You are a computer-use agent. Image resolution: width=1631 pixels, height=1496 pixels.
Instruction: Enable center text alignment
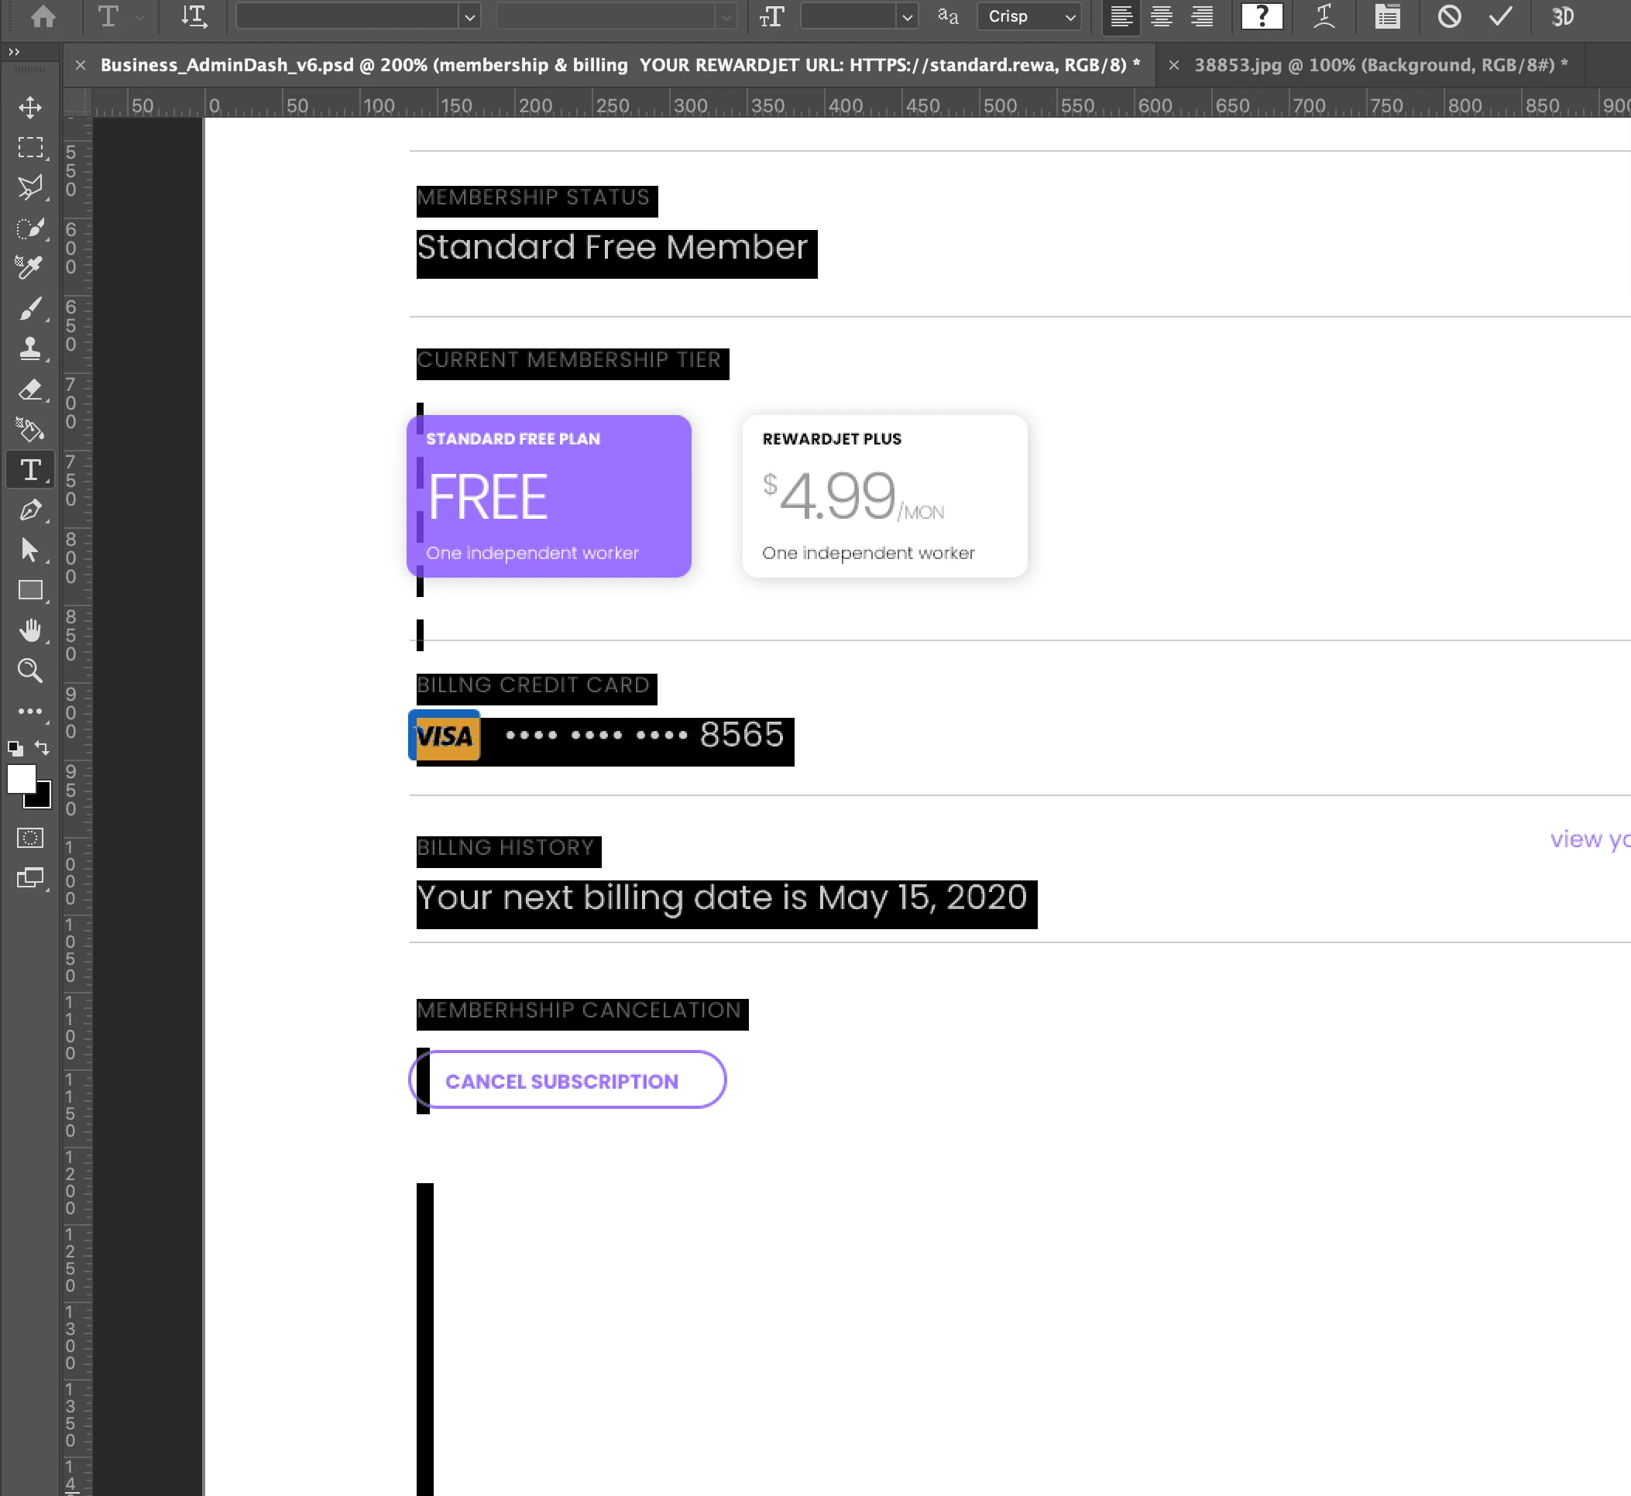(1162, 16)
